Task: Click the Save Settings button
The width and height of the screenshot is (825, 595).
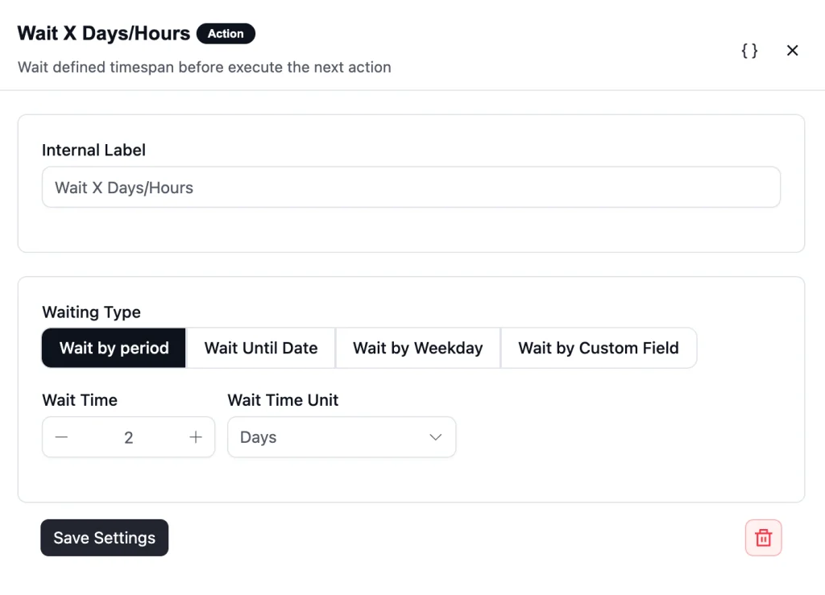Action: coord(105,538)
